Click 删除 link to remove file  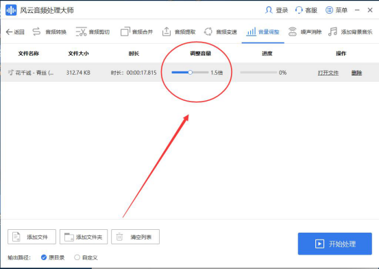(x=356, y=73)
